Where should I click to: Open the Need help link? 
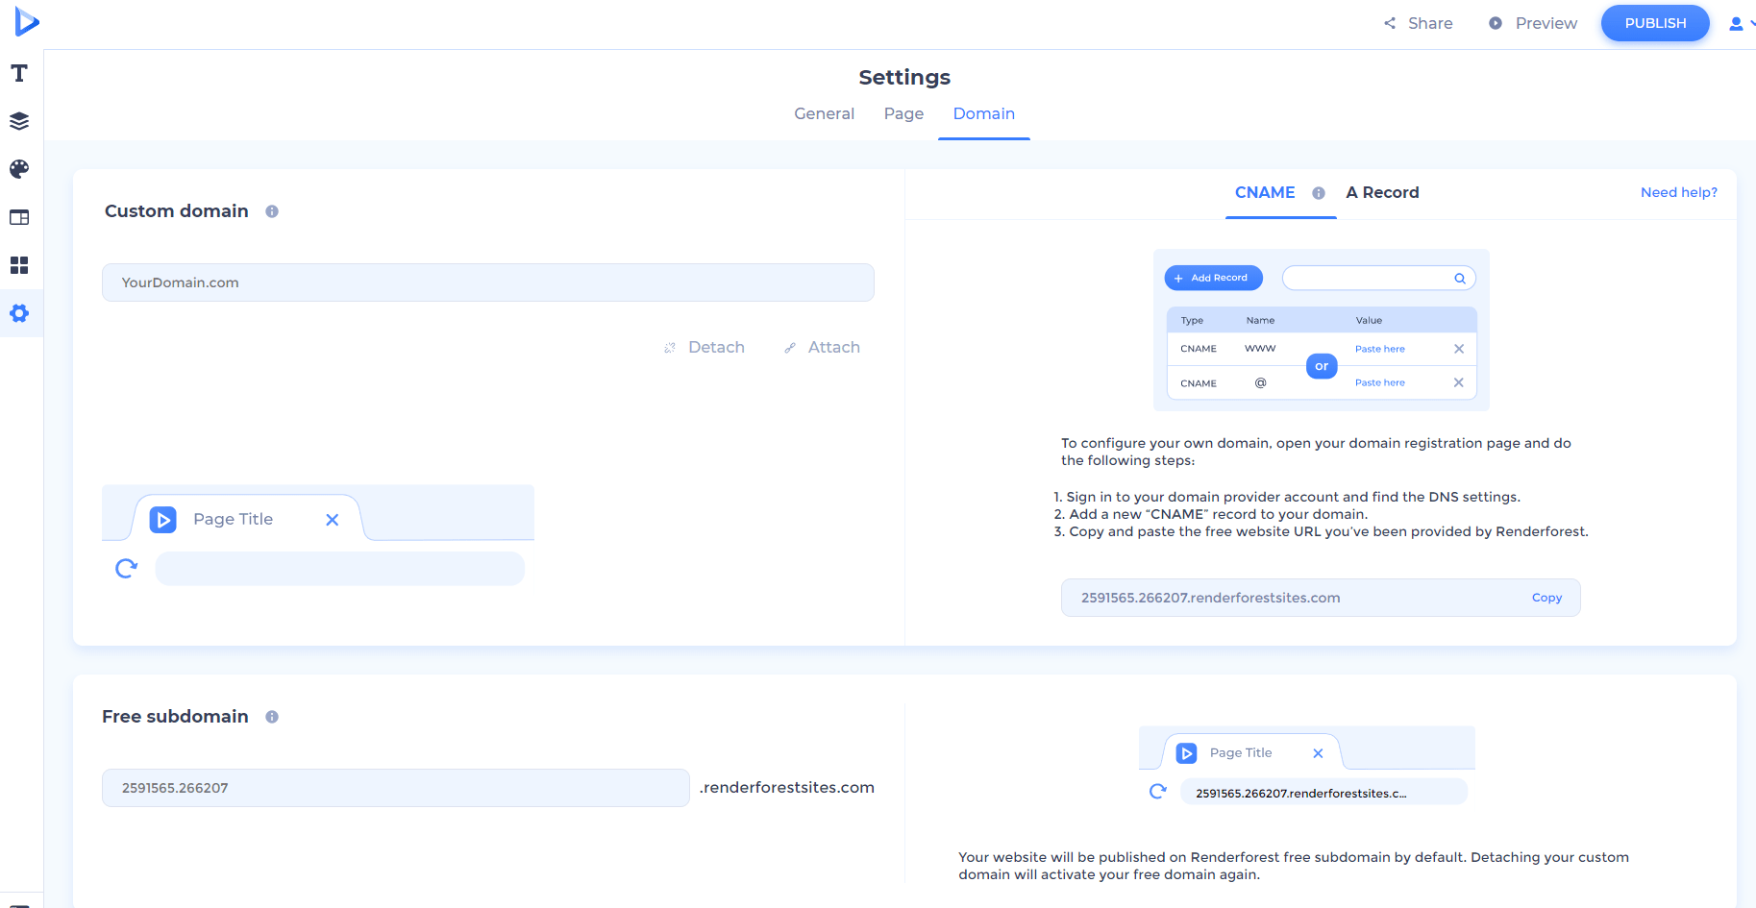[x=1678, y=192]
